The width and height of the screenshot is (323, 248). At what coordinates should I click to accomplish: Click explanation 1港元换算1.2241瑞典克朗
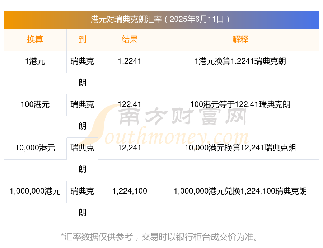click(x=240, y=61)
